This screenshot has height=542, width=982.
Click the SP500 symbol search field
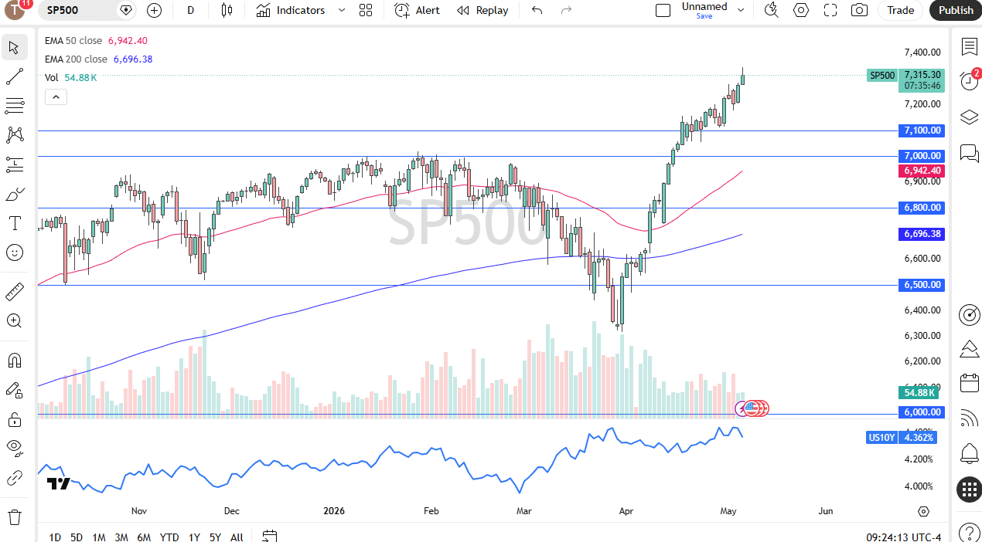[x=87, y=10]
